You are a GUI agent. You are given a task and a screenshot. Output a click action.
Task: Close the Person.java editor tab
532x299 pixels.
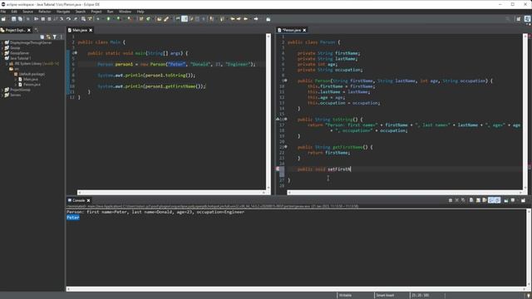pos(304,30)
